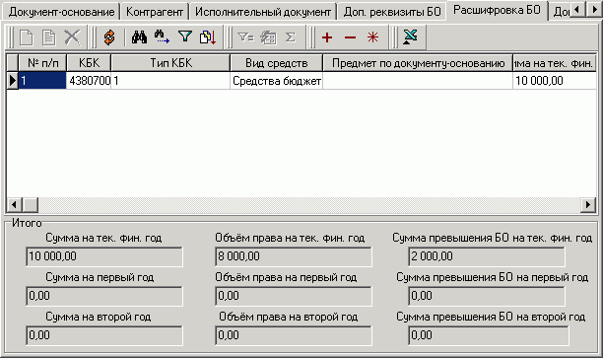Click the Тип КБК cell of row 1
The image size is (603, 358).
tap(170, 81)
